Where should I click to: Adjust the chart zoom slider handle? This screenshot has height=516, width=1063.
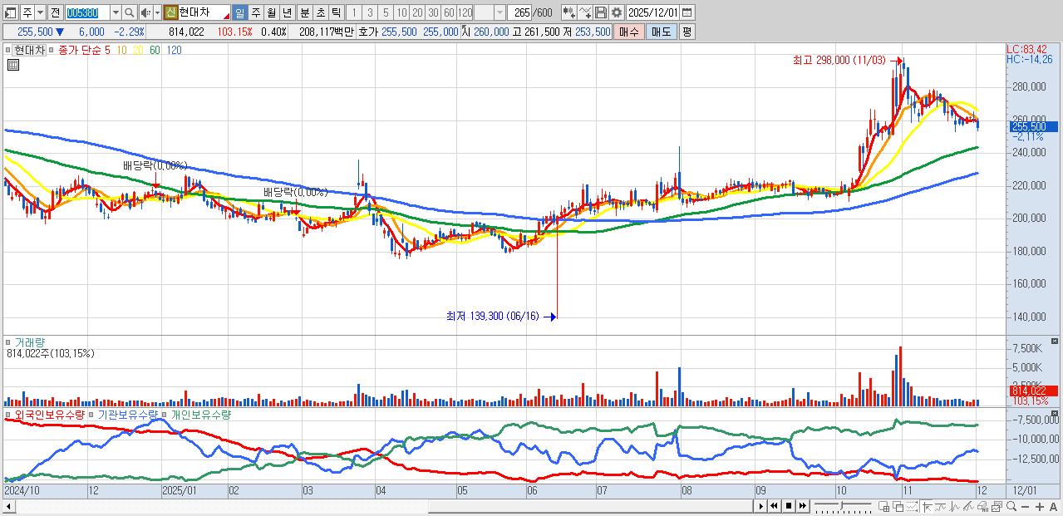tap(842, 506)
